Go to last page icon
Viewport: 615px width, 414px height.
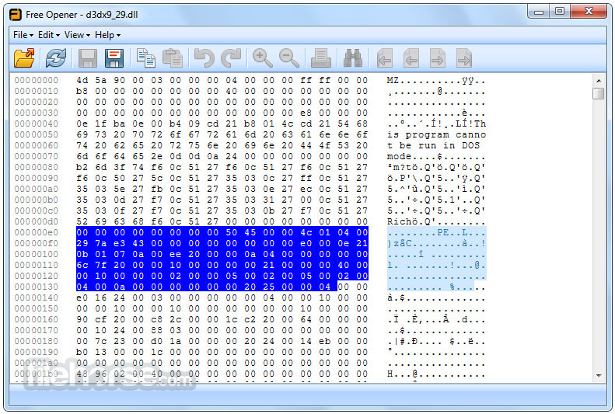464,58
